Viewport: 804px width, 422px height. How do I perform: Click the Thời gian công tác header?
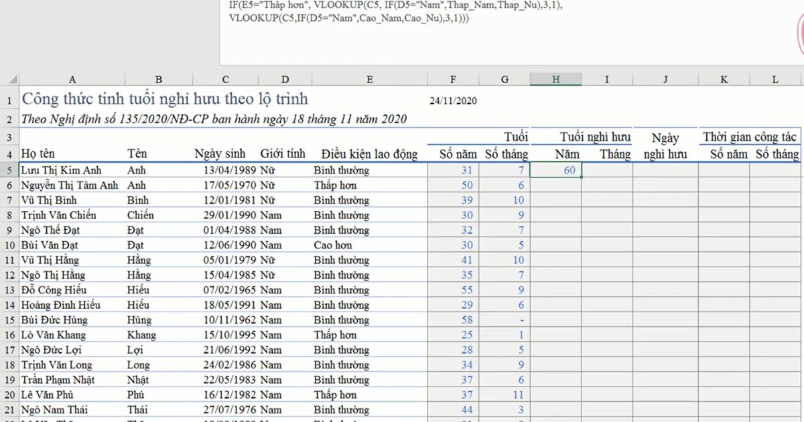(x=750, y=137)
